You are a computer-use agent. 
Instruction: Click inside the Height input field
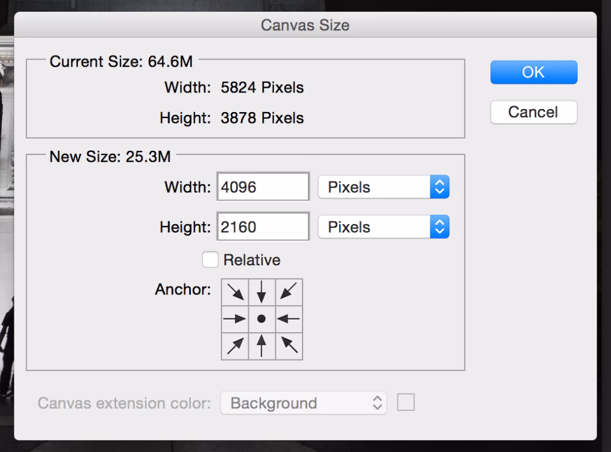pos(263,226)
